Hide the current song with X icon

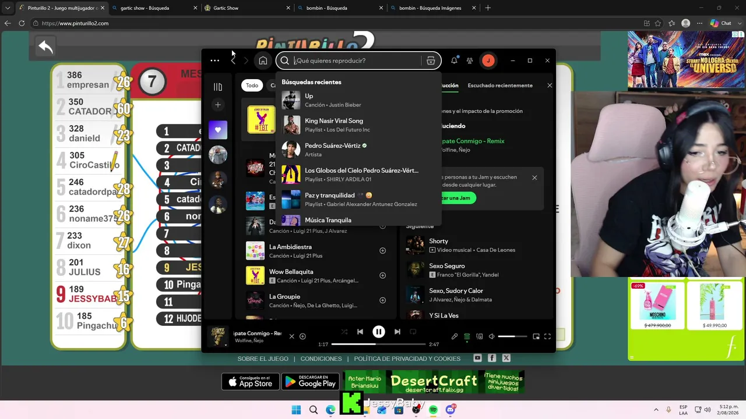(x=292, y=336)
